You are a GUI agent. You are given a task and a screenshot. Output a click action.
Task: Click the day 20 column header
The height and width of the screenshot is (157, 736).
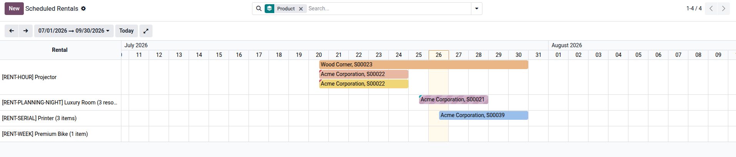pyautogui.click(x=319, y=55)
